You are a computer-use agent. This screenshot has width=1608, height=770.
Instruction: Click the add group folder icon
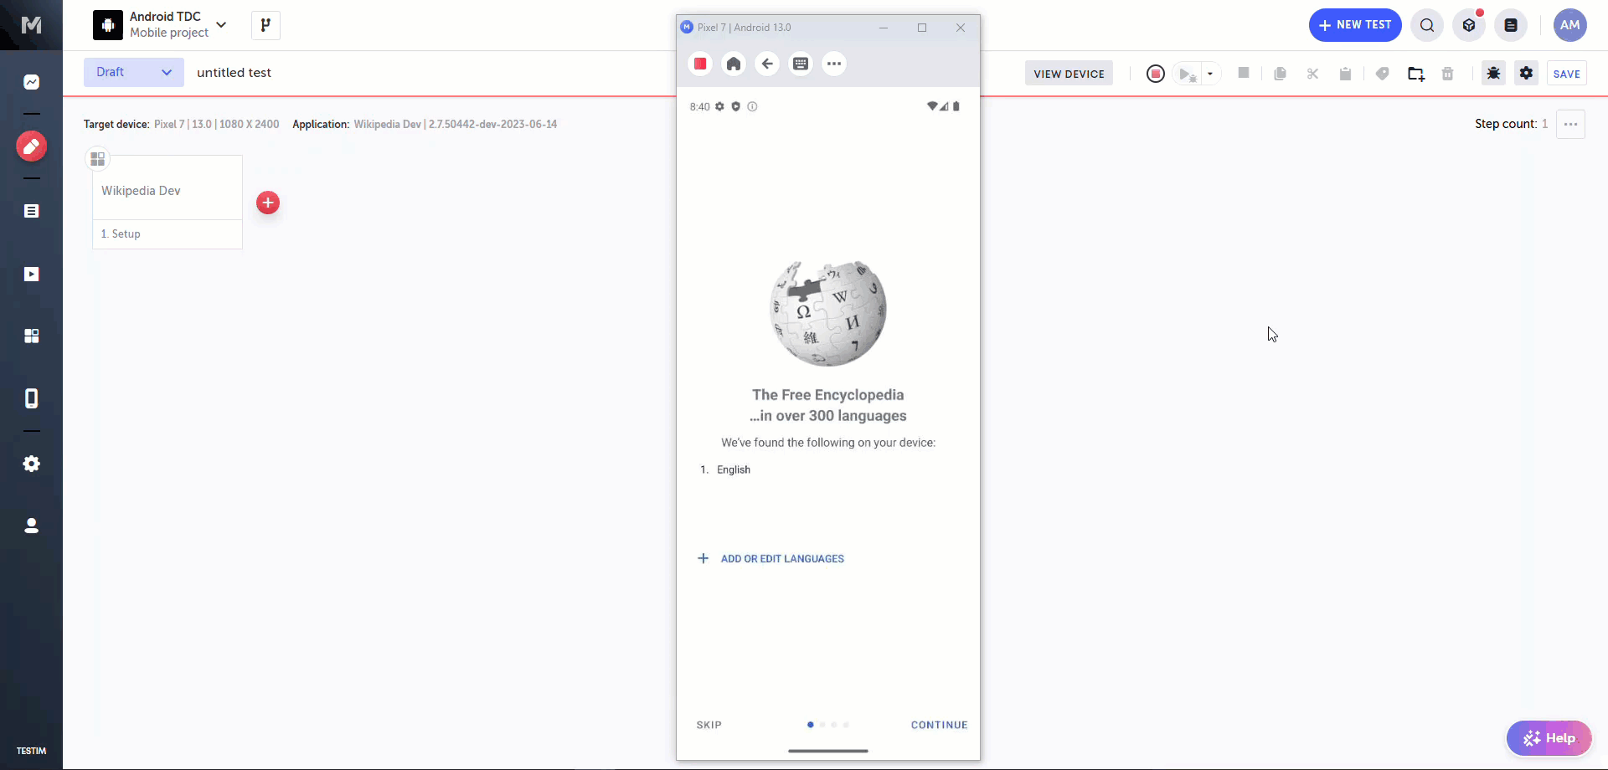(x=1416, y=74)
